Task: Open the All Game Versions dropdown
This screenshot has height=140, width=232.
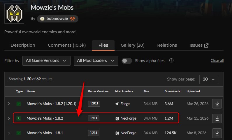Action: click(x=46, y=61)
